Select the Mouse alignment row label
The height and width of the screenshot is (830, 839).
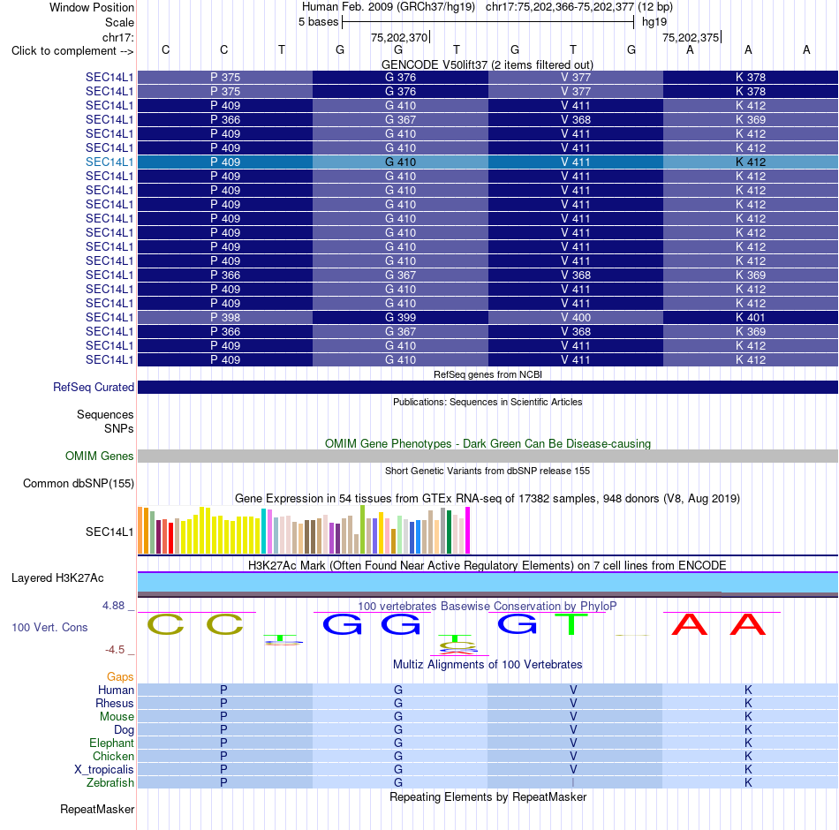(117, 717)
